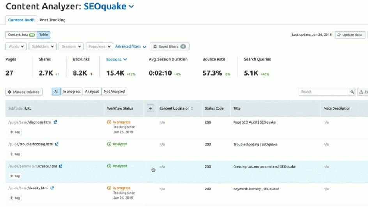Filter by Analyzed status
The height and width of the screenshot is (207, 368).
tap(92, 92)
